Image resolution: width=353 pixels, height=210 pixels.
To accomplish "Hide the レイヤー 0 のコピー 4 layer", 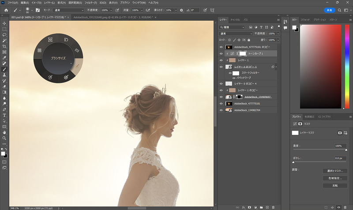I will pos(221,83).
